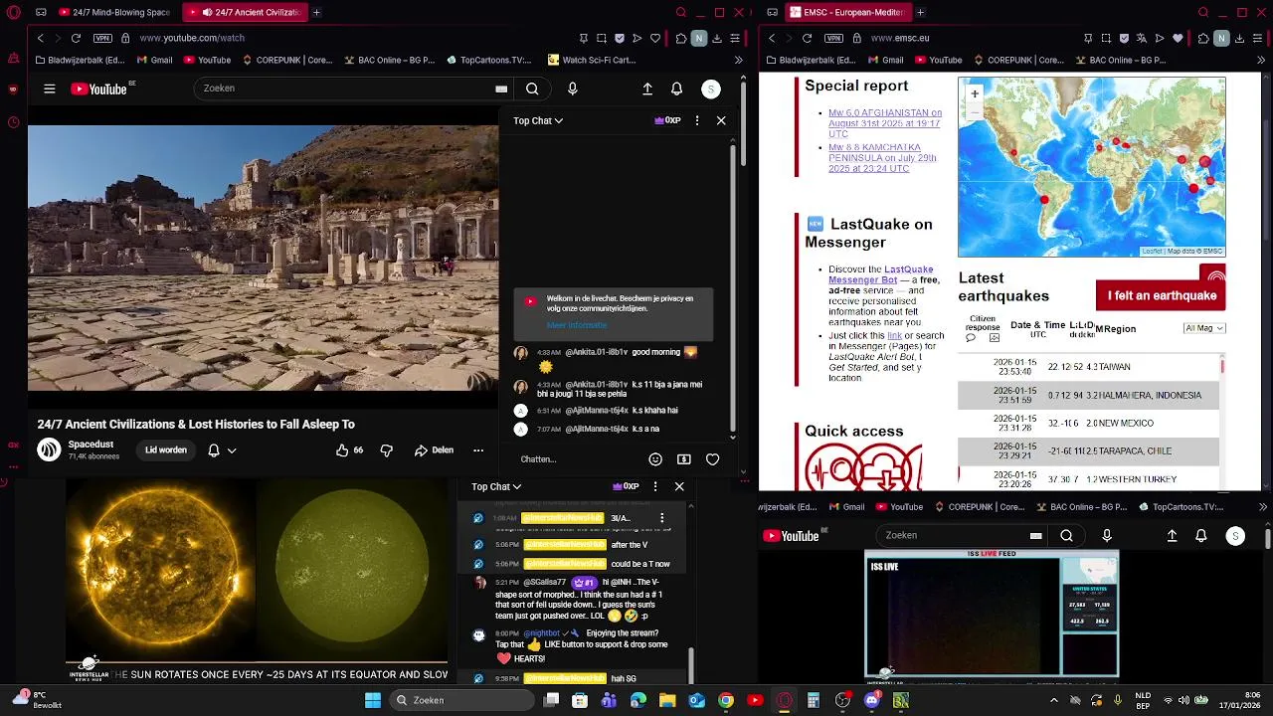
Task: Open Opera GX icon on taskbar
Action: (x=784, y=700)
